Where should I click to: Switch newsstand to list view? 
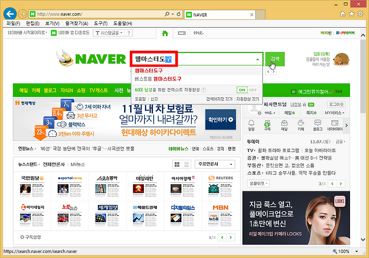click(186, 164)
